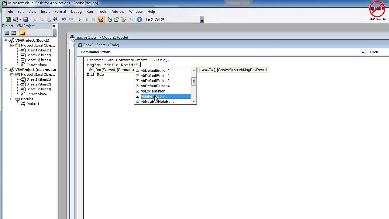Toggle Folders icon in Project panel
389x219 pixels.
pos(22,33)
